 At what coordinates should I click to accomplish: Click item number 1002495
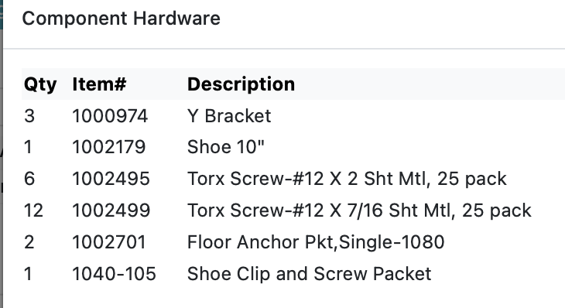tap(111, 179)
